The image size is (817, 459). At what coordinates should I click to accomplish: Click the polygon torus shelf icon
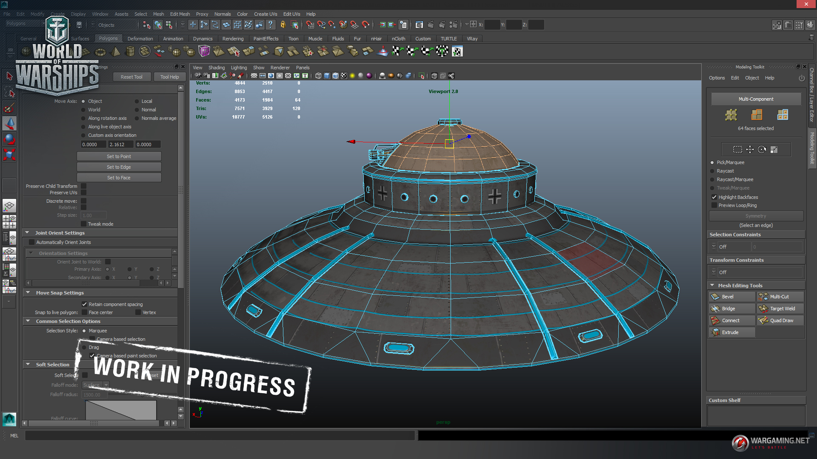coord(100,52)
